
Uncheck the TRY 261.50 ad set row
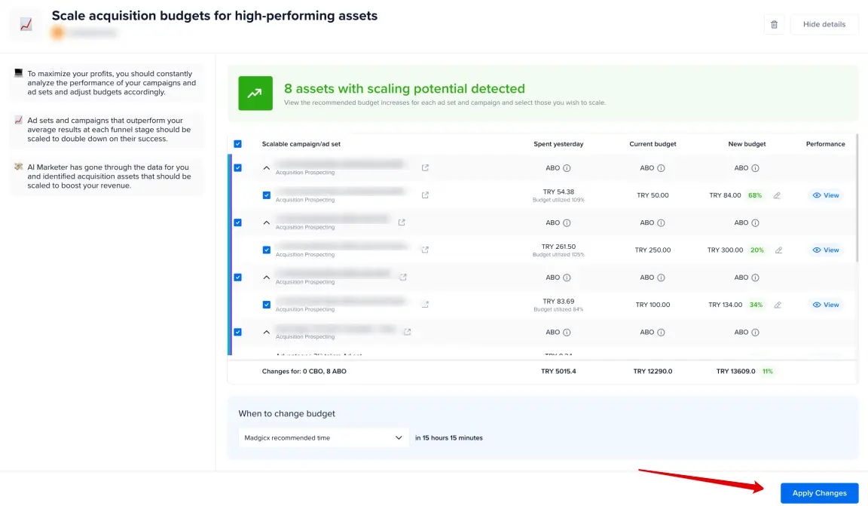(265, 250)
